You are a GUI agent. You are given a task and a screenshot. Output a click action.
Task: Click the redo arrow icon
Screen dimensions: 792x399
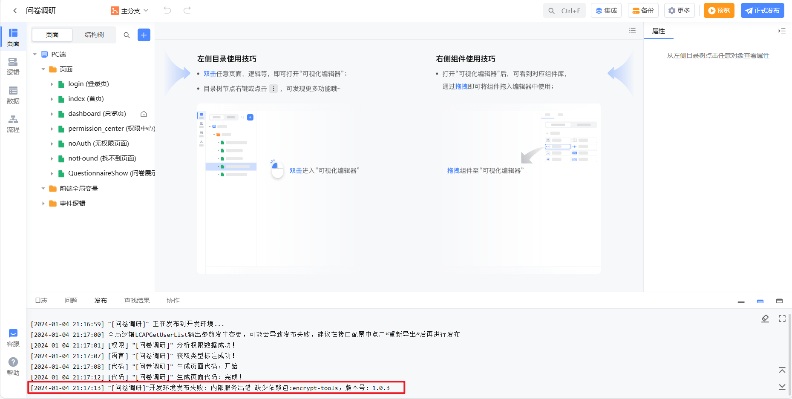click(187, 10)
